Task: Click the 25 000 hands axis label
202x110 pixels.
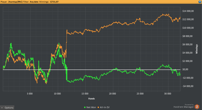Action: 140,94
